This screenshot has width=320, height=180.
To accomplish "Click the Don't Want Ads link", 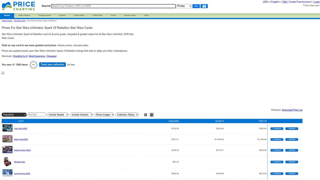I will (311, 5).
